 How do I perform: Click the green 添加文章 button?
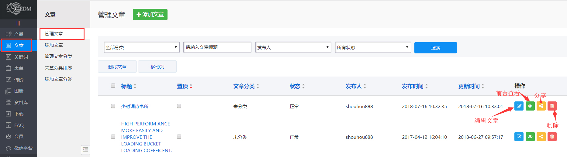(x=150, y=15)
